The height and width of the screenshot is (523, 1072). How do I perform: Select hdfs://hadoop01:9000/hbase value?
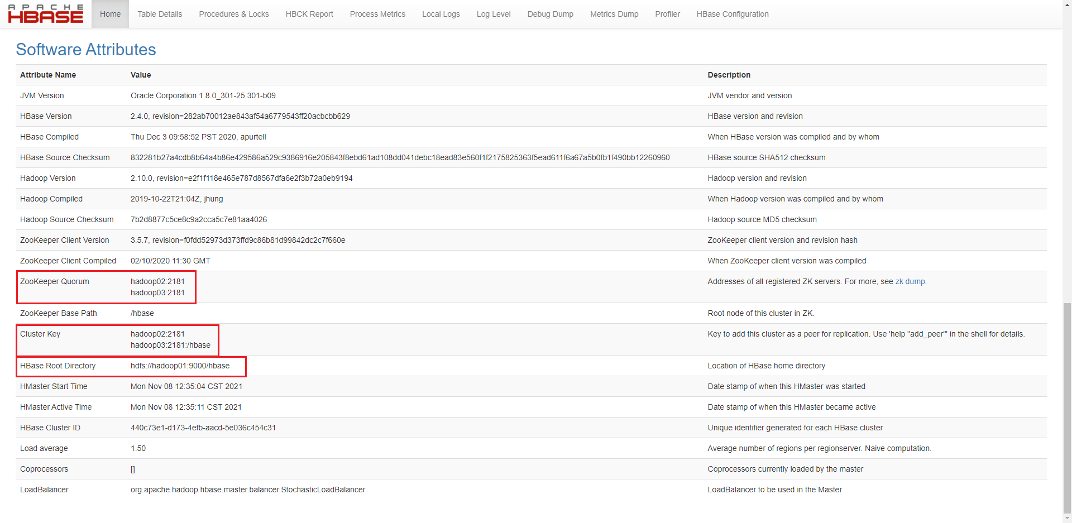180,366
